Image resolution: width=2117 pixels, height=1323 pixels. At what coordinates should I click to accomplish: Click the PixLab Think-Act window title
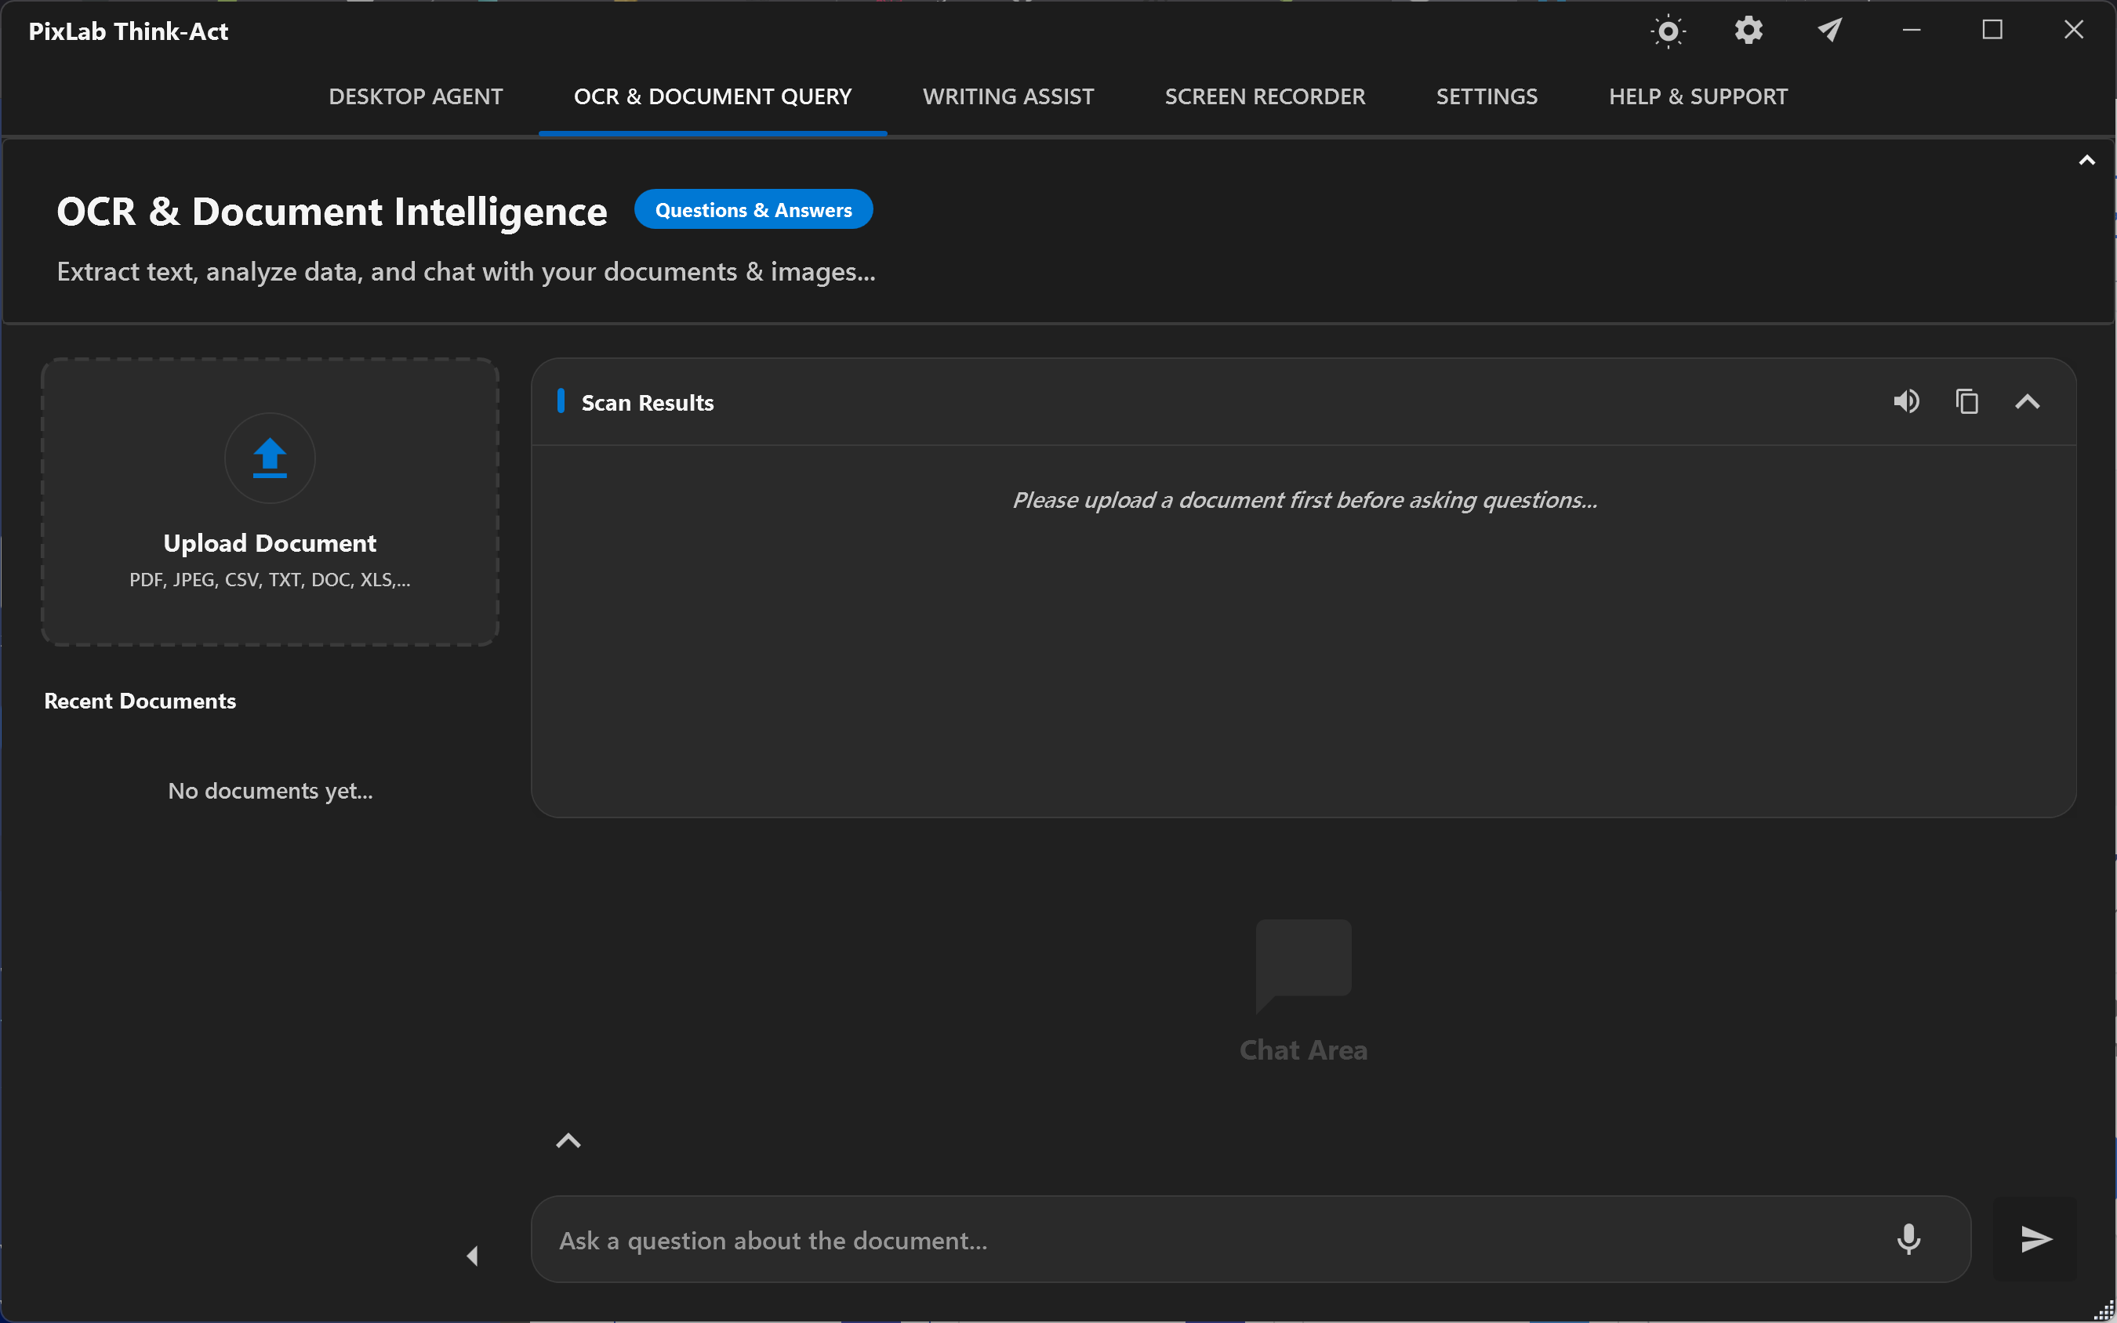[x=129, y=31]
